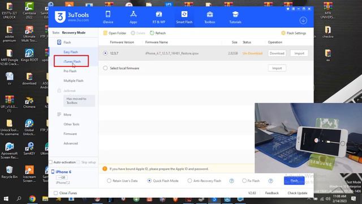Image resolution: width=362 pixels, height=204 pixels.
Task: Open E5577s-321 UNLOCK desktop archive
Action: coord(9,10)
